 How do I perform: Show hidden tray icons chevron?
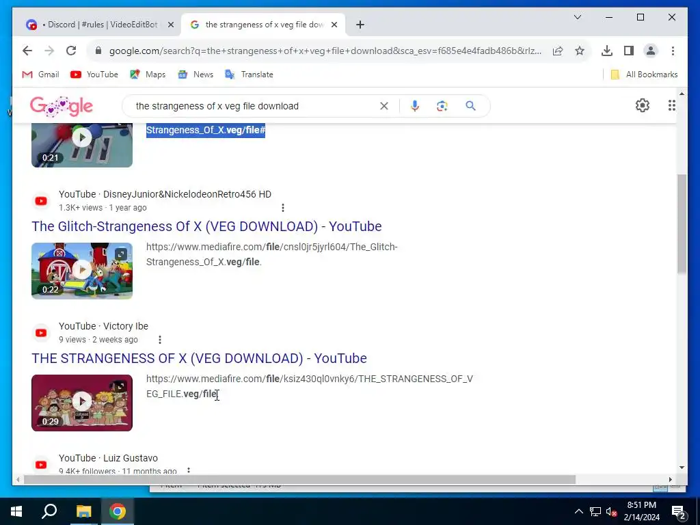coord(578,511)
